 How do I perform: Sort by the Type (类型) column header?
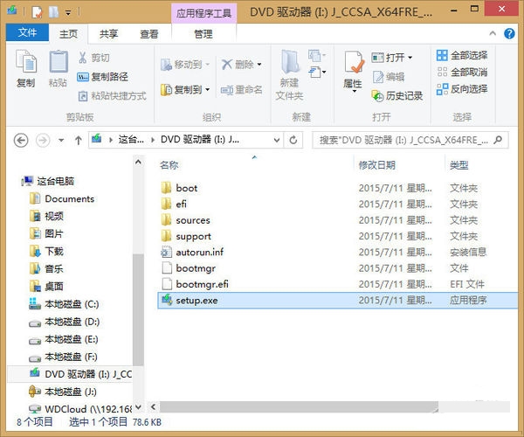(459, 165)
